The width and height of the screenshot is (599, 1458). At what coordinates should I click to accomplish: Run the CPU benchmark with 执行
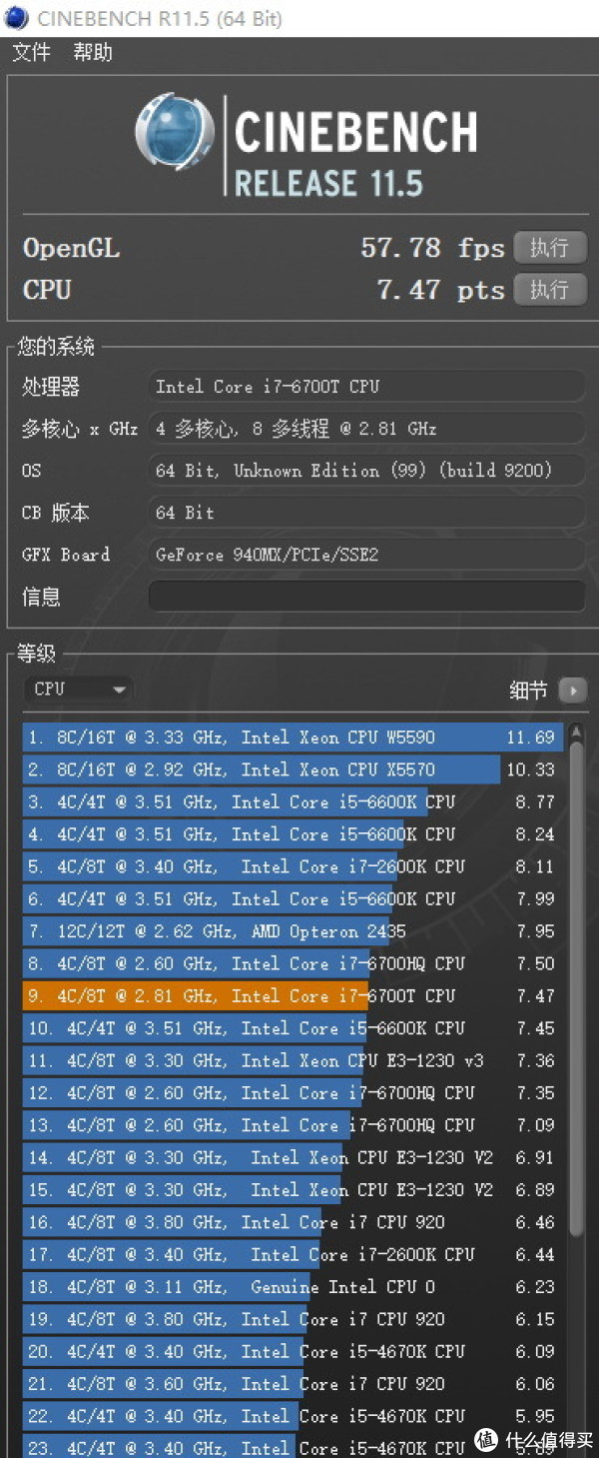(549, 290)
